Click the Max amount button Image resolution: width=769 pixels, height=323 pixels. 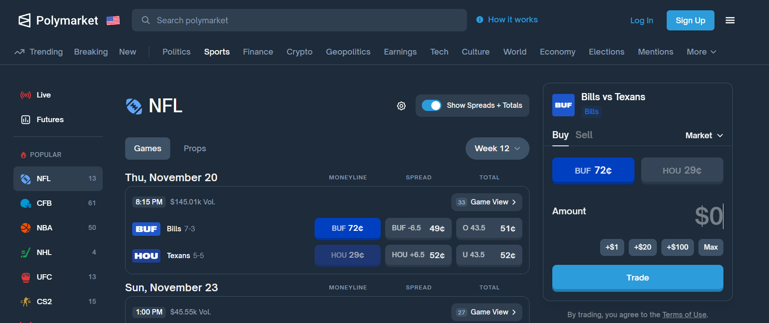[711, 247]
